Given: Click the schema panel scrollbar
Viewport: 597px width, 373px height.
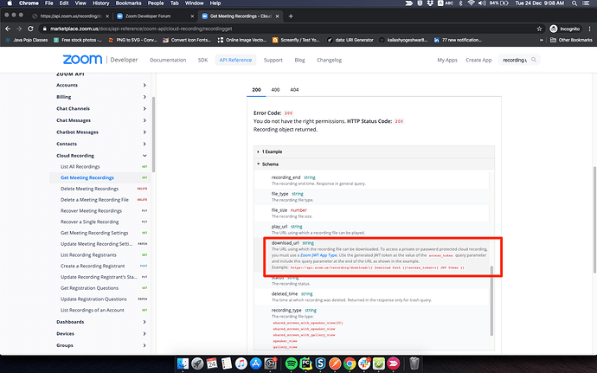Looking at the screenshot, I should [x=491, y=300].
